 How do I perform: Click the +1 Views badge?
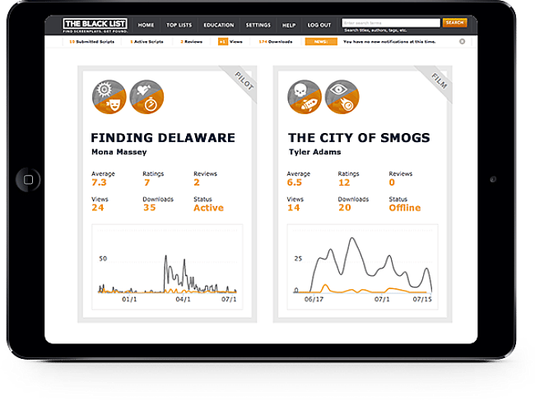coord(223,42)
